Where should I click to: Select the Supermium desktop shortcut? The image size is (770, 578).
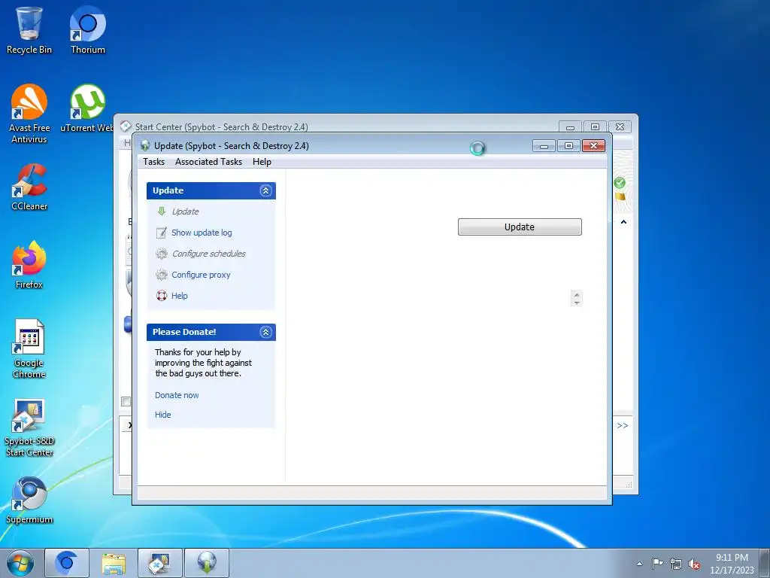click(x=29, y=500)
